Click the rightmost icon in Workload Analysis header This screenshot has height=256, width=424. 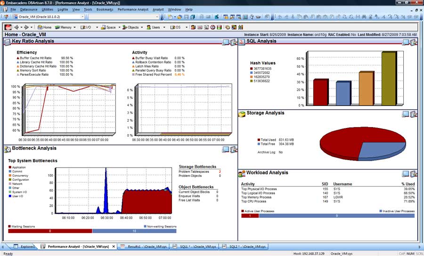click(414, 174)
